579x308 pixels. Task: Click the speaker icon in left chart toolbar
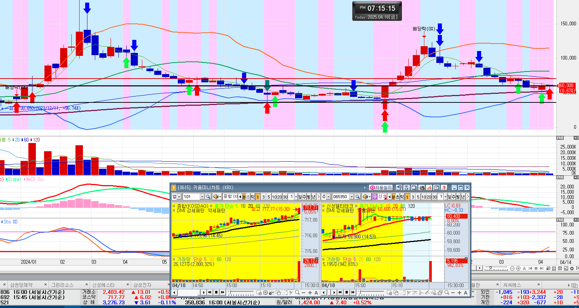pos(216,197)
